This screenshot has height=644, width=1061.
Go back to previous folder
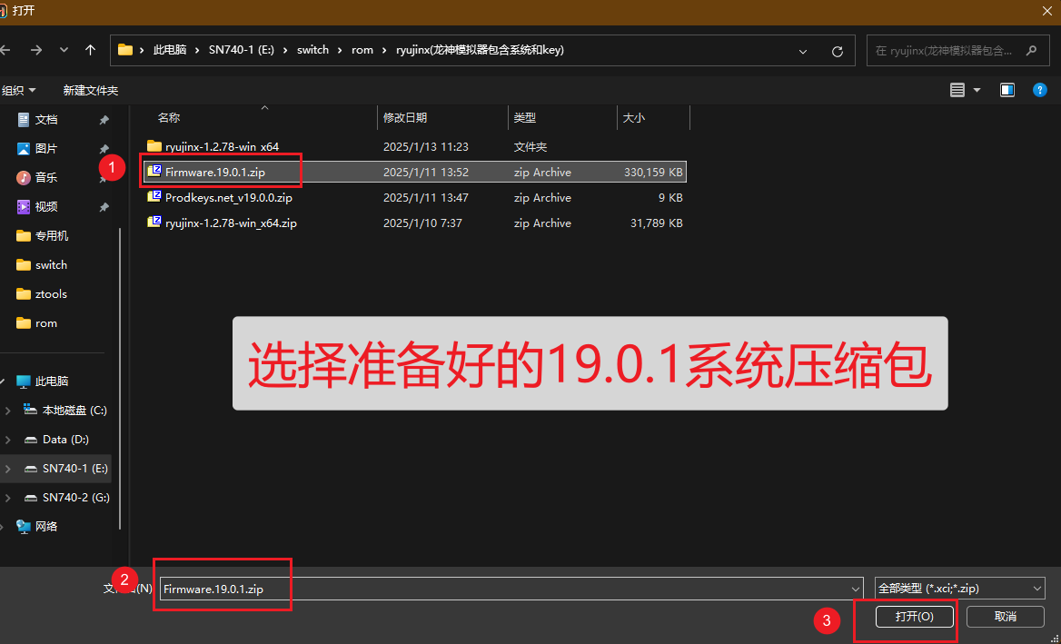click(x=5, y=50)
